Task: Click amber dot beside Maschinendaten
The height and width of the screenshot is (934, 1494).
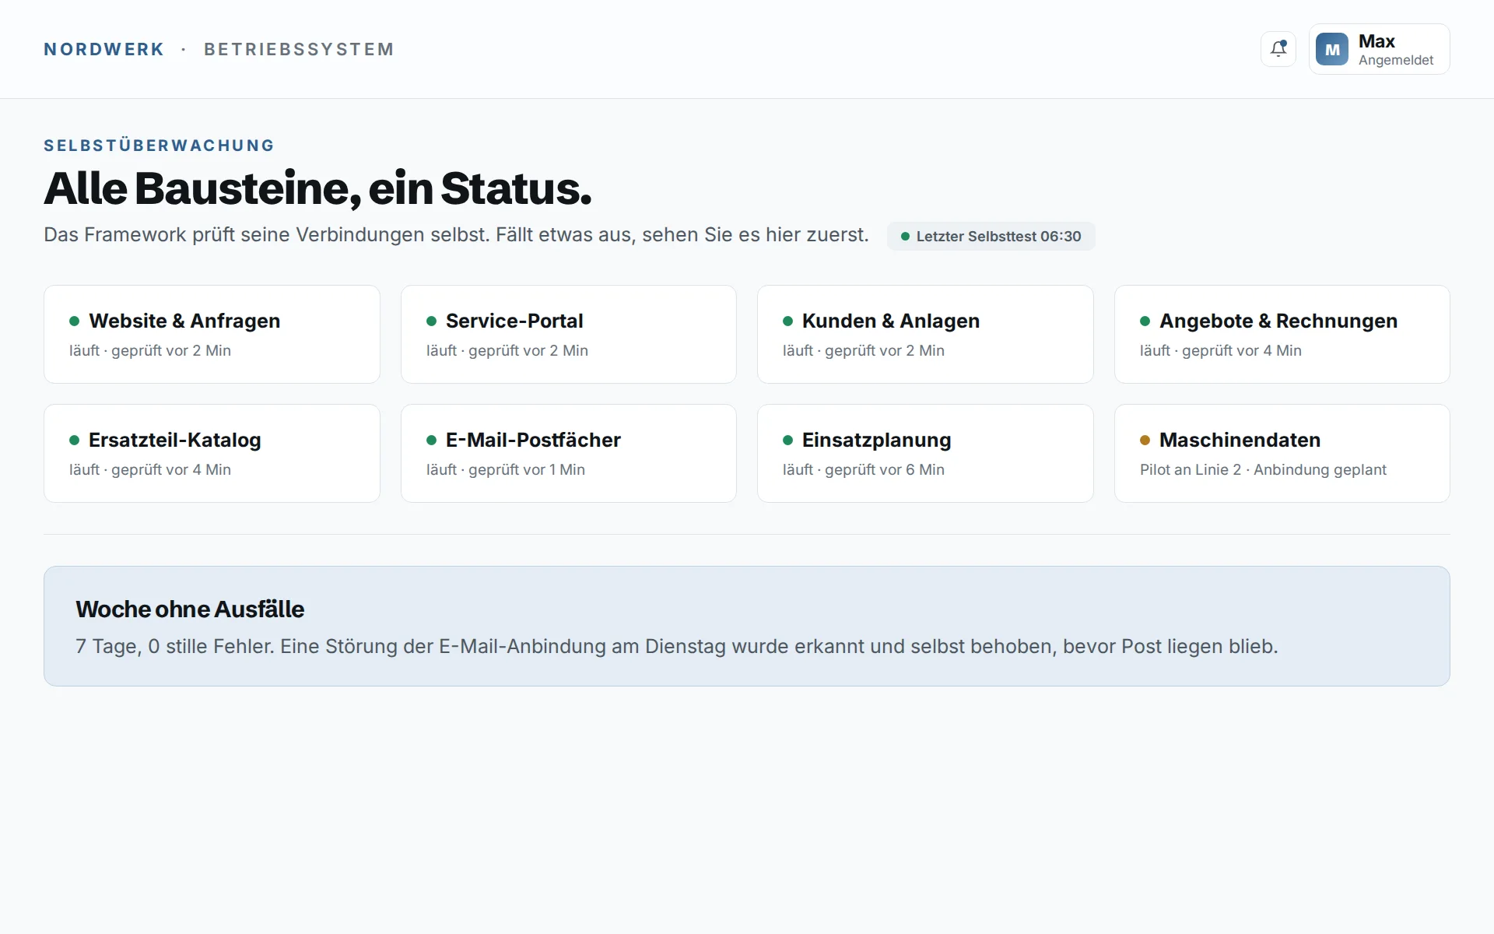Action: point(1145,440)
